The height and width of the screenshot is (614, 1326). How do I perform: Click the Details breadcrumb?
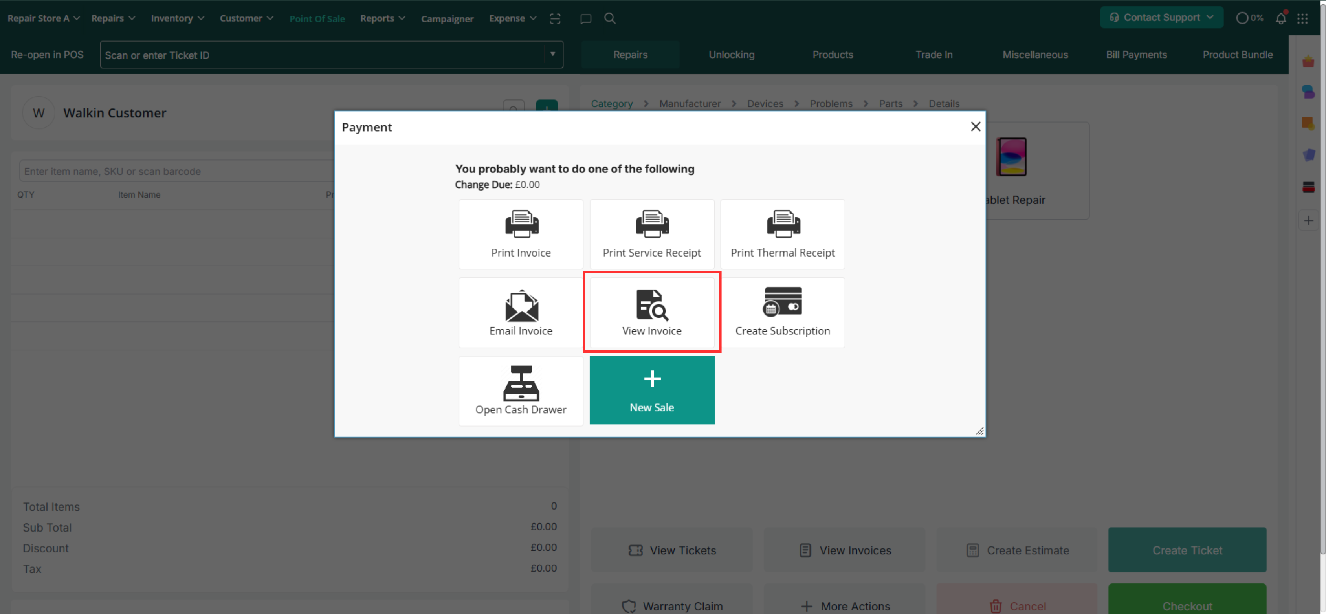(x=944, y=103)
